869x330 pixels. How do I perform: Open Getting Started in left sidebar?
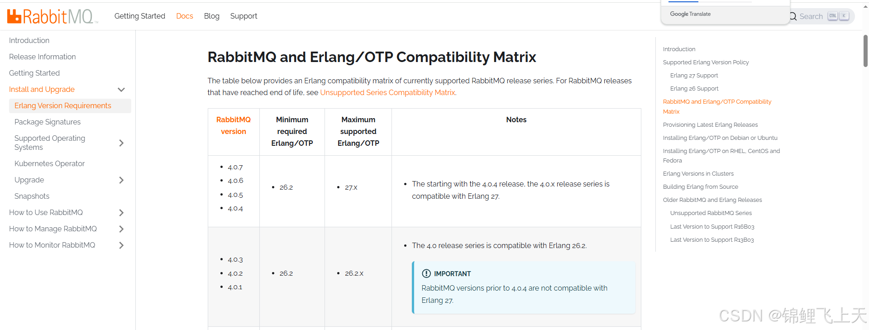click(34, 73)
